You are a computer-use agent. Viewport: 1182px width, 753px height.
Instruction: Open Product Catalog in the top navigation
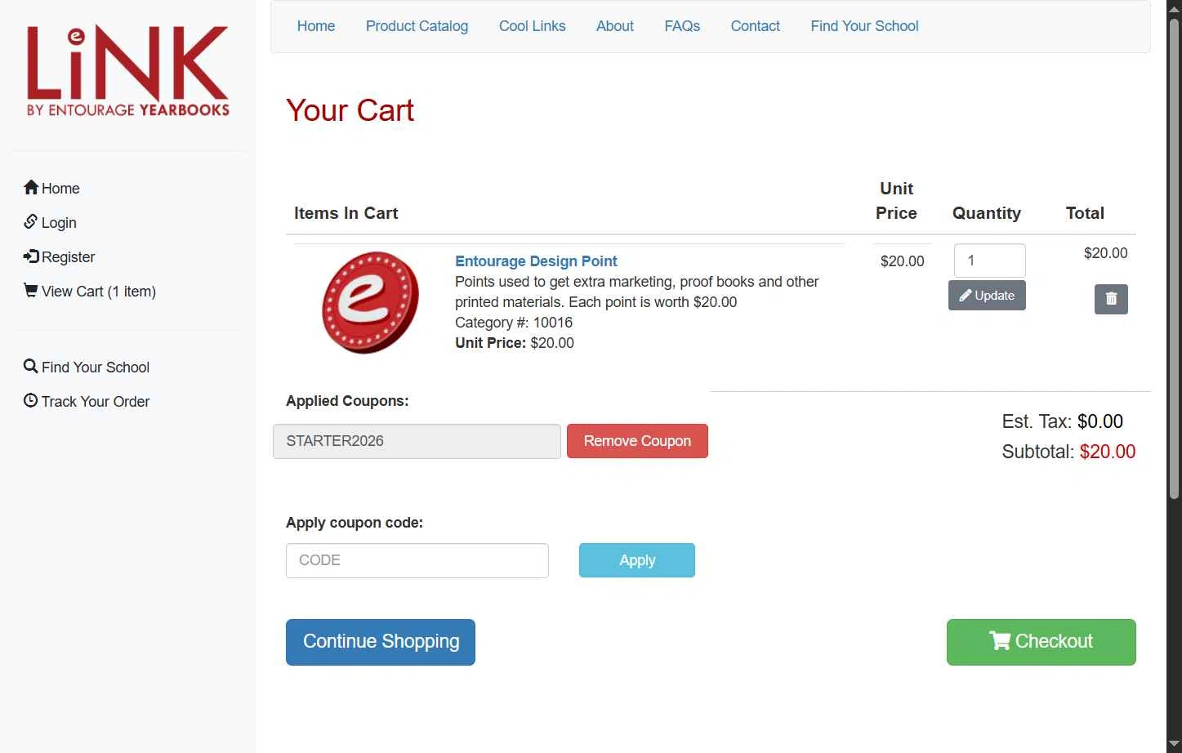pyautogui.click(x=417, y=26)
